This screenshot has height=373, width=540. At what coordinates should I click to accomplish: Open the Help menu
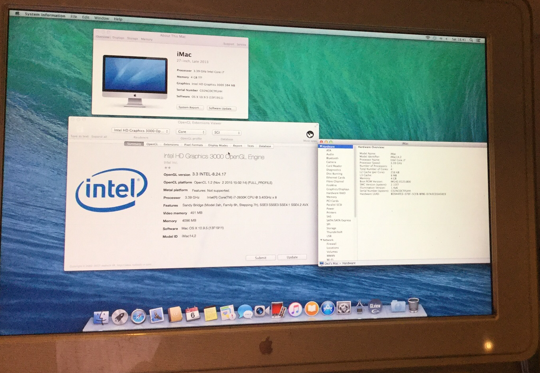point(118,19)
